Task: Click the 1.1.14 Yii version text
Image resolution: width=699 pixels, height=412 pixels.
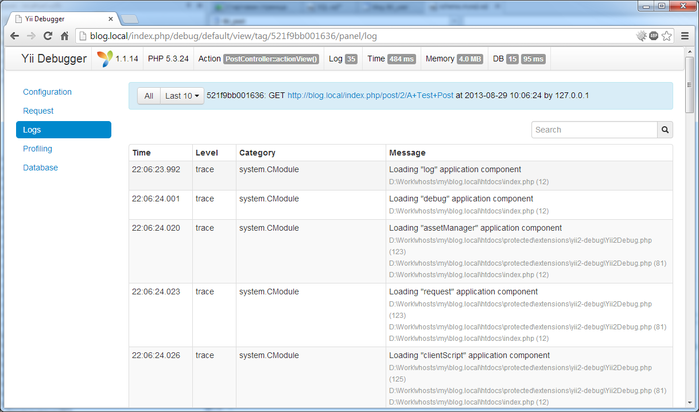Action: (x=127, y=59)
